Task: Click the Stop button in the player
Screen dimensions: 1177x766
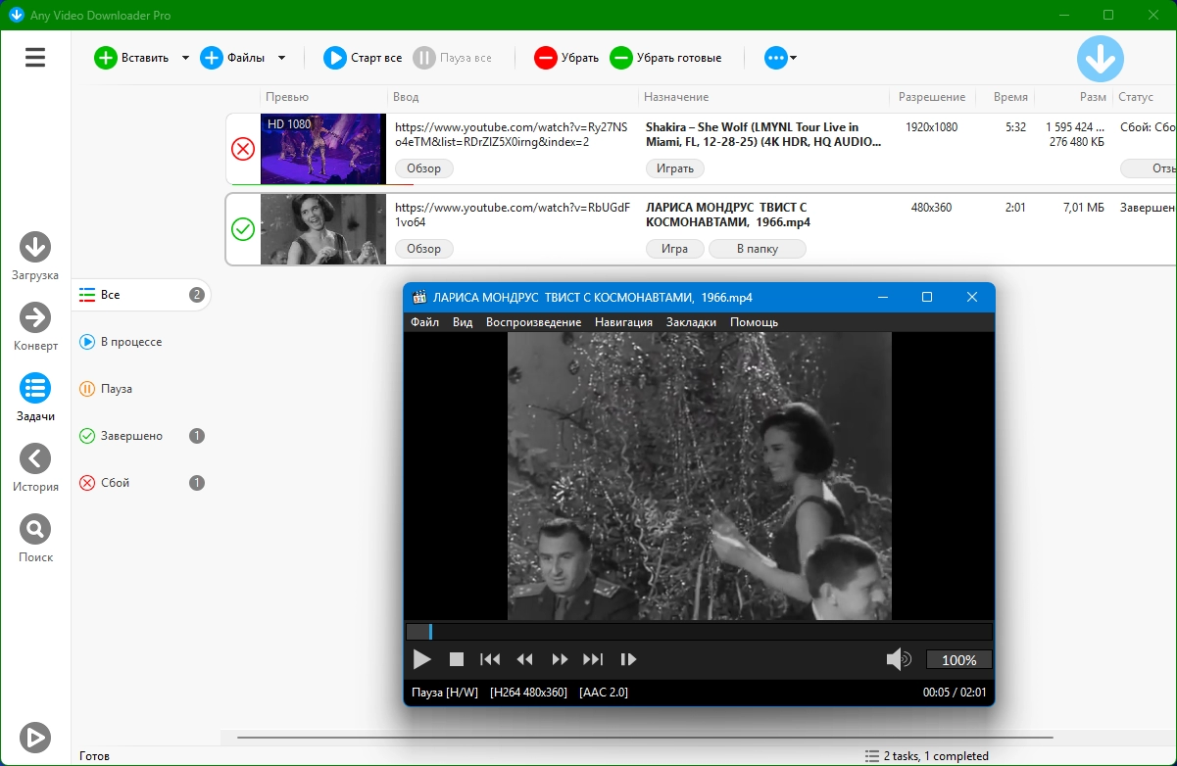Action: pos(457,660)
